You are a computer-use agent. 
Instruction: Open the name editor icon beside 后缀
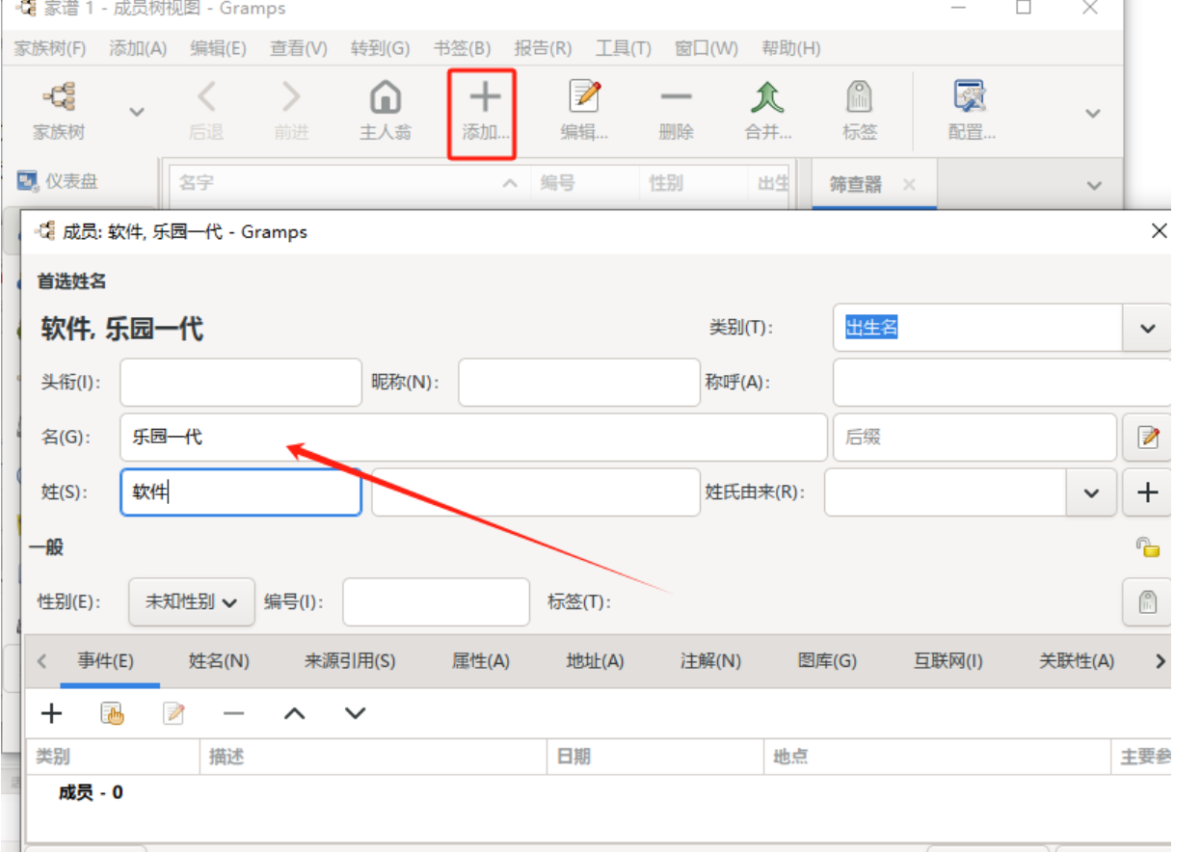click(1147, 437)
